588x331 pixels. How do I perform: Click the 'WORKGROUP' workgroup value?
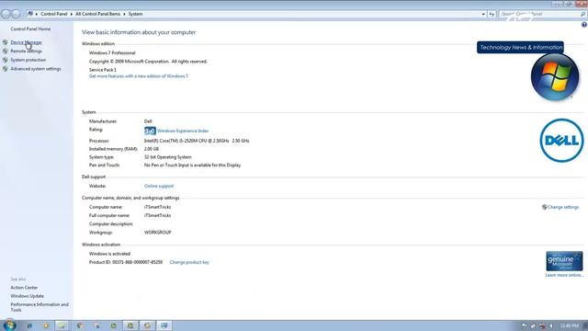pyautogui.click(x=157, y=233)
